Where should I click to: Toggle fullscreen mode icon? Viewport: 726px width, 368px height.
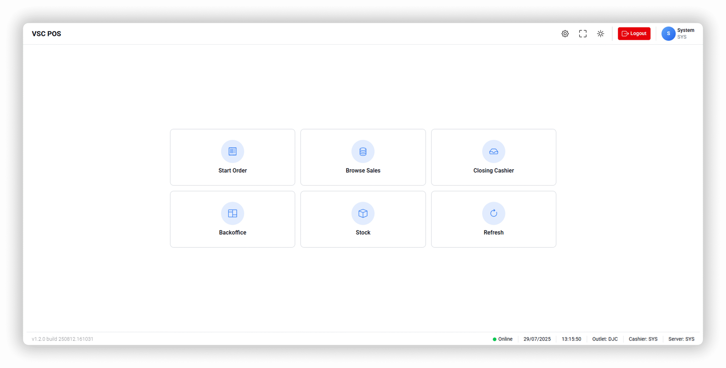pos(583,34)
